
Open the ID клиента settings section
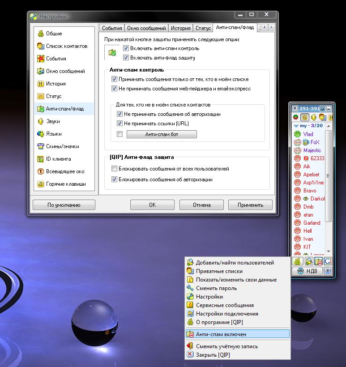coord(64,159)
